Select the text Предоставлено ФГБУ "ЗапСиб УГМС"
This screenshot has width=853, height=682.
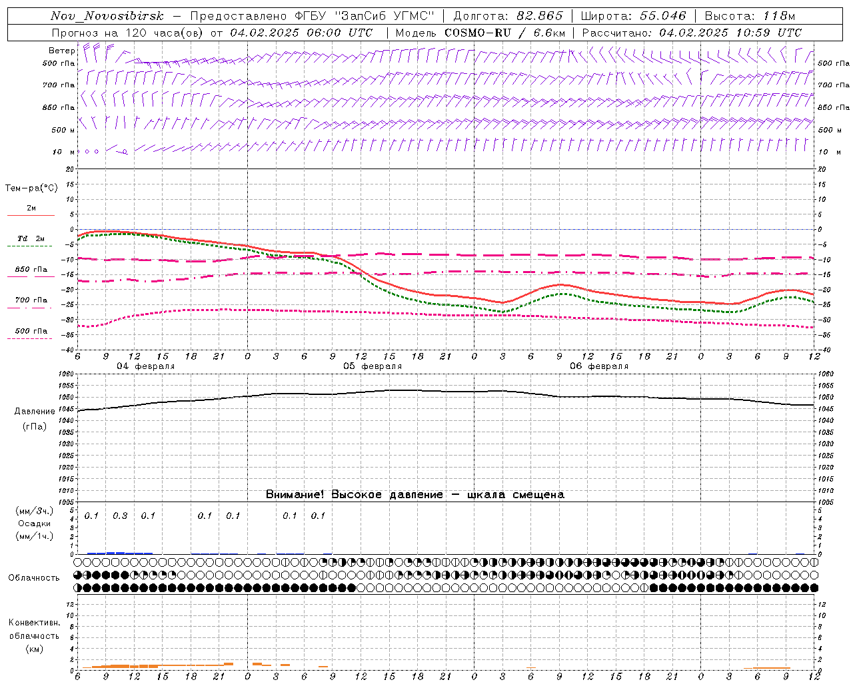coord(312,16)
